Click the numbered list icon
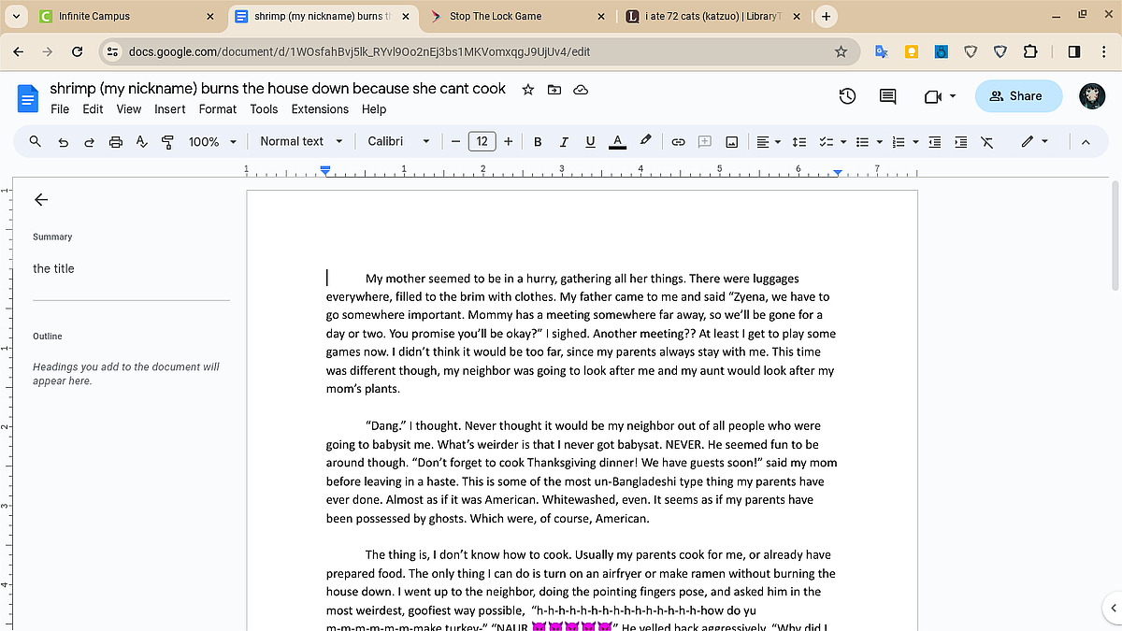This screenshot has height=631, width=1122. (899, 141)
